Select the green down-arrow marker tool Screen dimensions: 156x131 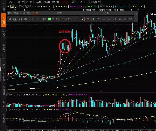(93, 19)
